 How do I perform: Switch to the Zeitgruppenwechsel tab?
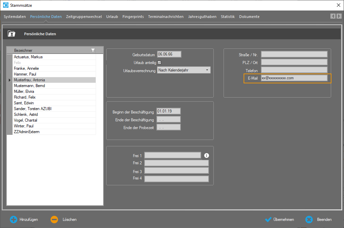tap(84, 17)
